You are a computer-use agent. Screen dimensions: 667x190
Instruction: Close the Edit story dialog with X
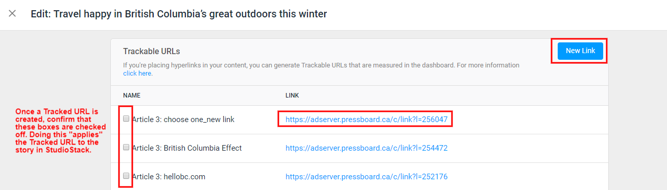12,14
